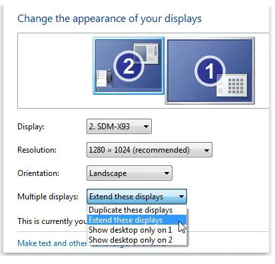This screenshot has height=264, width=275.
Task: Select monitor 2 in the display preview
Action: (x=129, y=65)
